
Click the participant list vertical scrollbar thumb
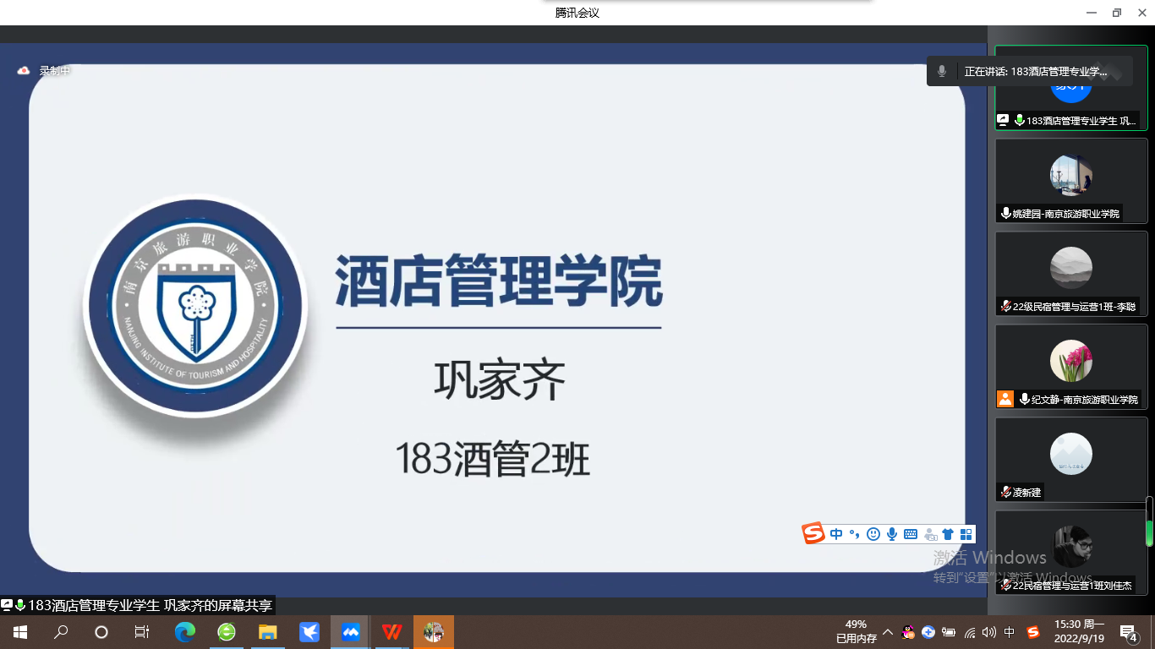click(x=1149, y=521)
